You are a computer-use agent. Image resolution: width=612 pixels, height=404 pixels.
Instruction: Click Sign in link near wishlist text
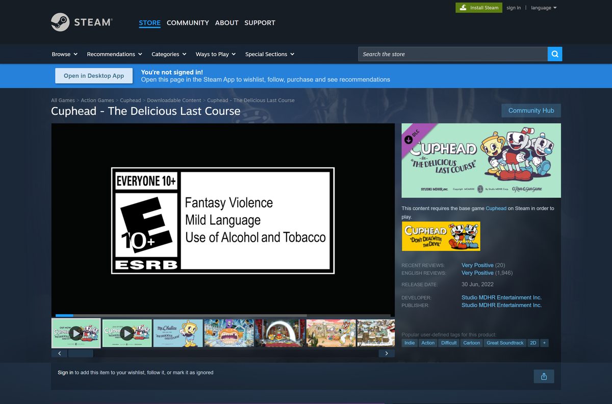65,372
